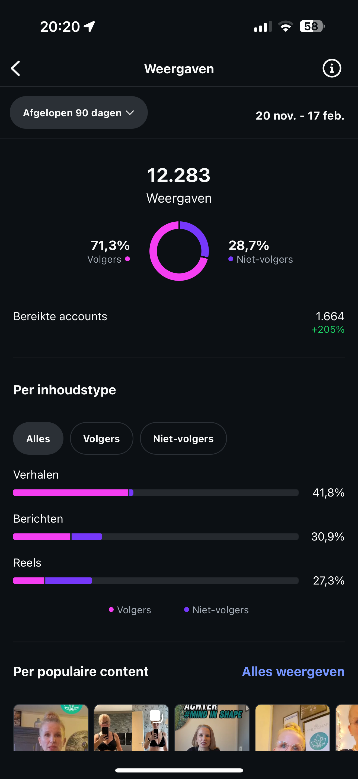Switch to the Niet-volgers filter tab
Image resolution: width=358 pixels, height=779 pixels.
[x=183, y=438]
